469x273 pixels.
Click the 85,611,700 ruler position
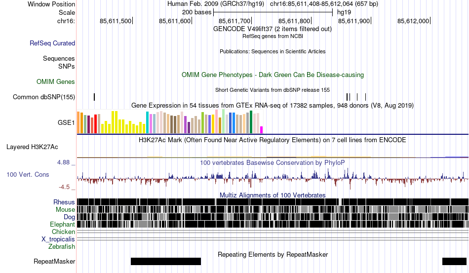[234, 21]
